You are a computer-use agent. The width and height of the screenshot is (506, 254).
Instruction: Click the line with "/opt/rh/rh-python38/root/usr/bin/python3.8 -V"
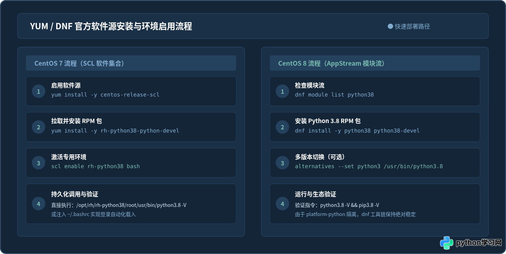click(119, 205)
